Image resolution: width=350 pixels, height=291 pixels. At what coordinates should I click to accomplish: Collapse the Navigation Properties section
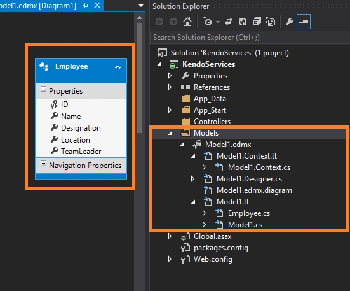(43, 163)
